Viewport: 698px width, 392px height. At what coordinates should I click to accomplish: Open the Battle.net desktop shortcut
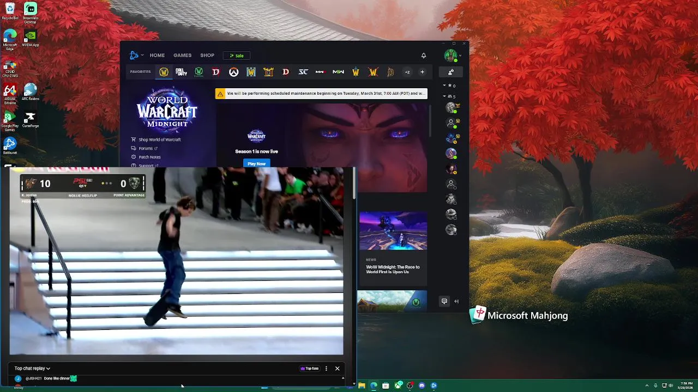(x=10, y=146)
